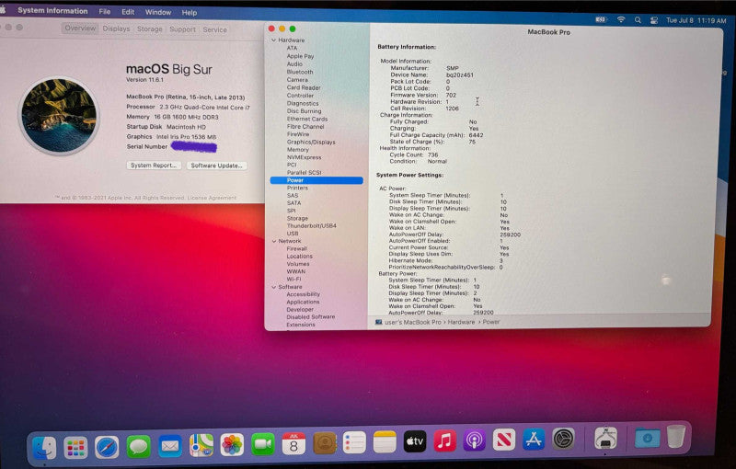Select Thunderbolt/USB4 in sidebar
This screenshot has height=469, width=736.
(x=311, y=226)
